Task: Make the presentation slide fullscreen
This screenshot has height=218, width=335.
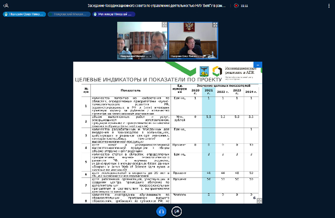Action: [259, 200]
